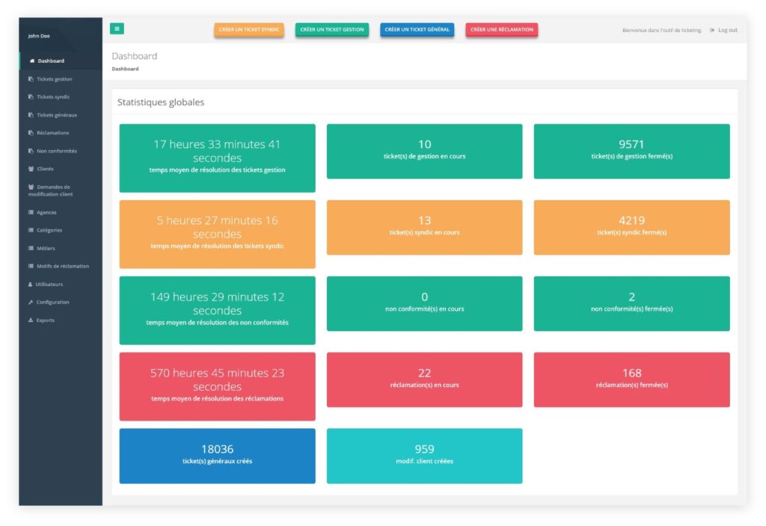Click the Configuration wrench icon

point(31,303)
